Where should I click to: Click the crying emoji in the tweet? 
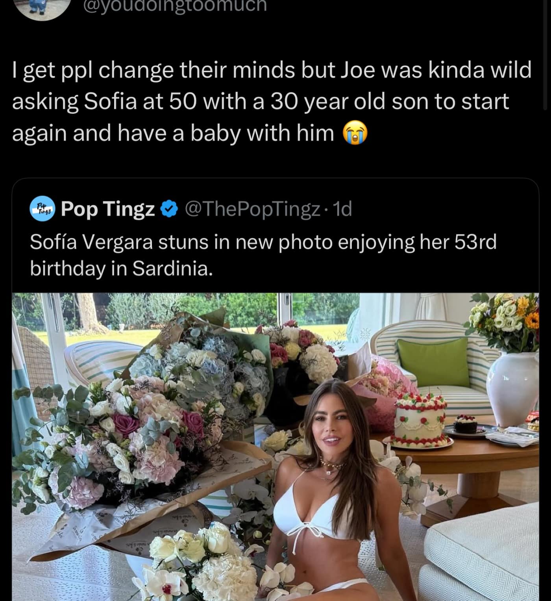(355, 133)
